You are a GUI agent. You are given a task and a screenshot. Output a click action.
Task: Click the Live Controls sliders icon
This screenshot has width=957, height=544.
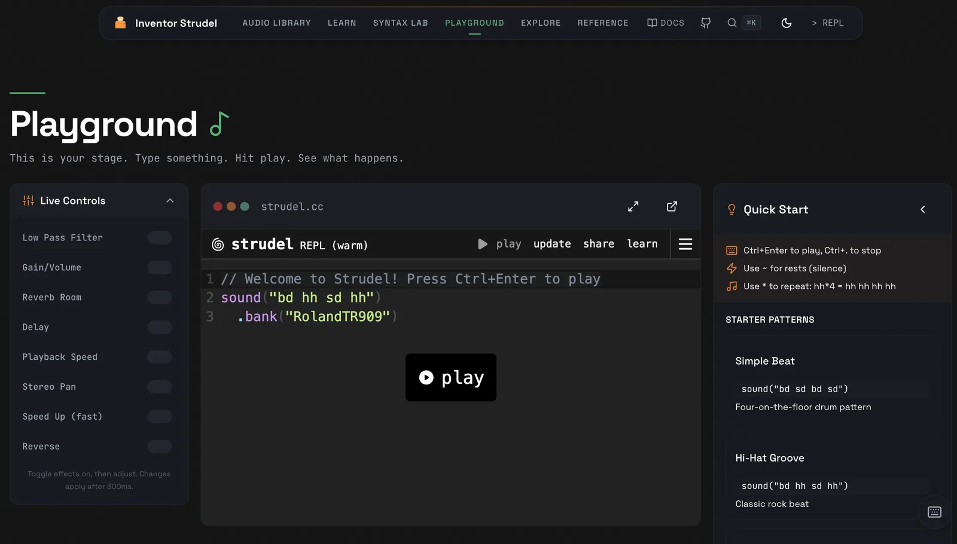[28, 200]
